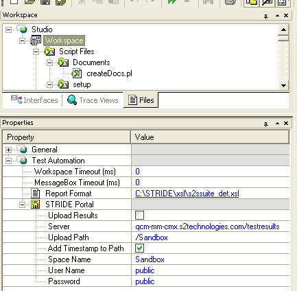The image size is (297, 291).
Task: Collapse Workspace panel with the up-arrow icon
Action: pyautogui.click(x=277, y=16)
